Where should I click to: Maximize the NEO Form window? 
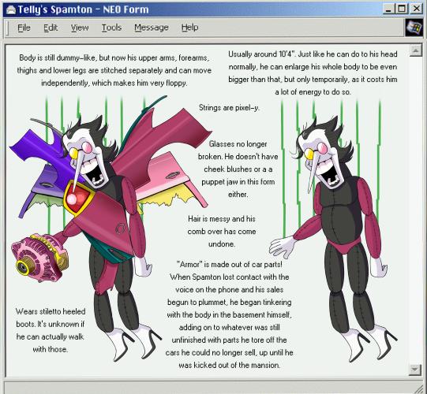pos(402,9)
